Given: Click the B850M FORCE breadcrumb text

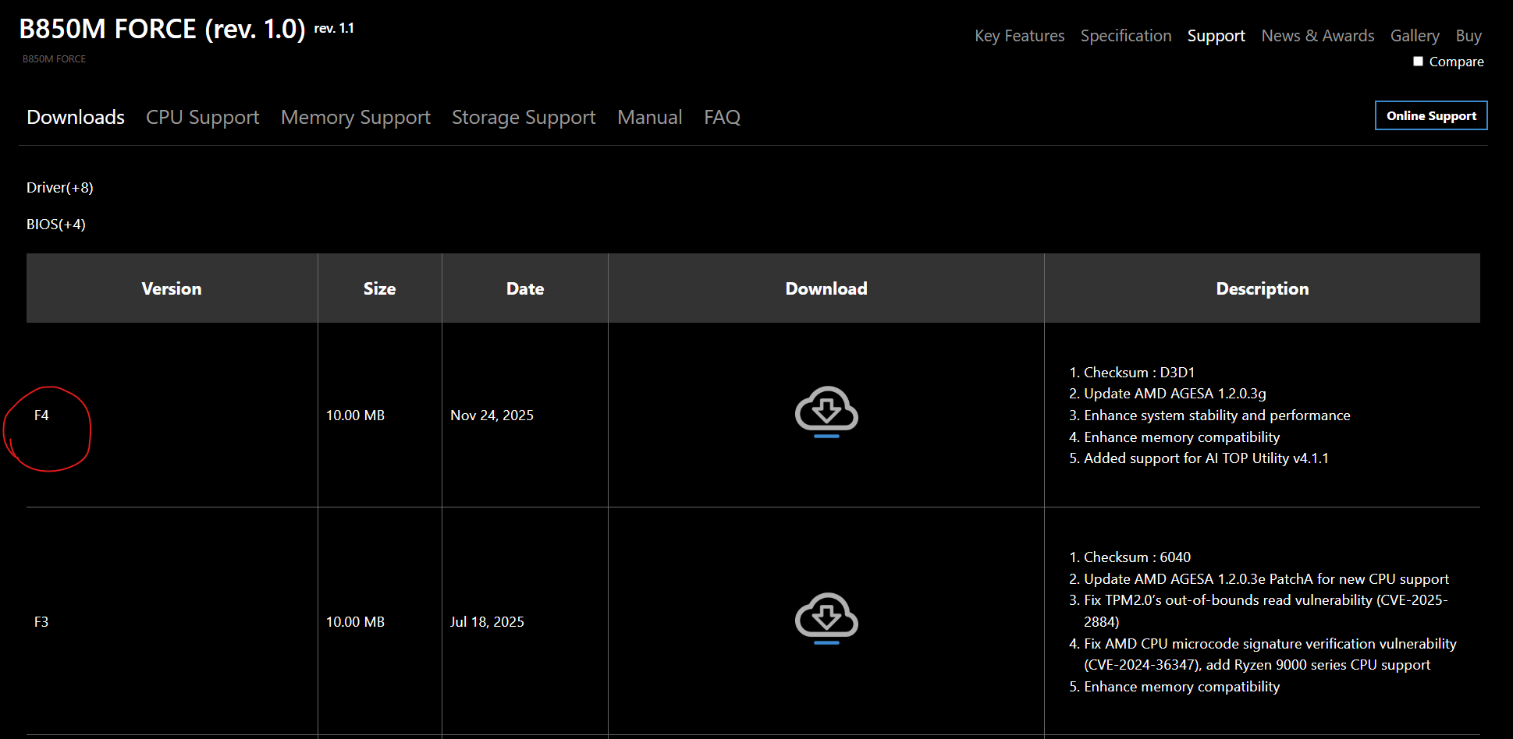Looking at the screenshot, I should coord(54,59).
